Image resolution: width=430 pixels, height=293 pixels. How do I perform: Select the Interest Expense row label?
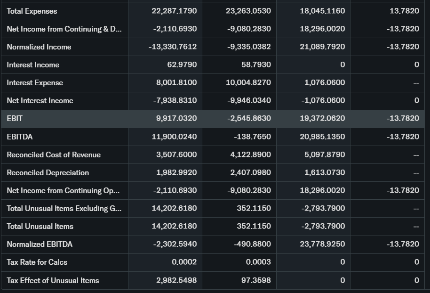coord(35,83)
